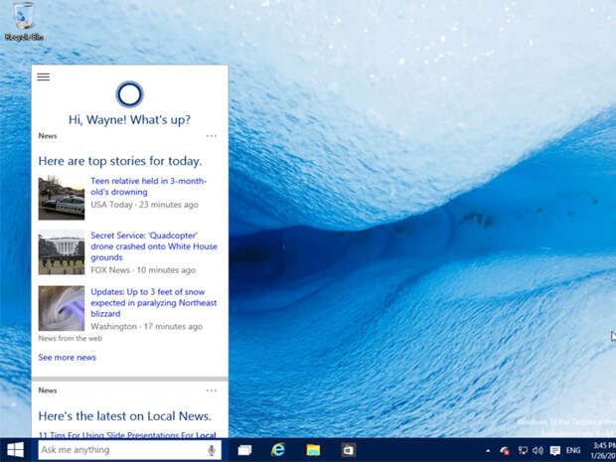This screenshot has width=616, height=462.
Task: Click blizzard satellite story thumbnail
Action: pyautogui.click(x=62, y=308)
